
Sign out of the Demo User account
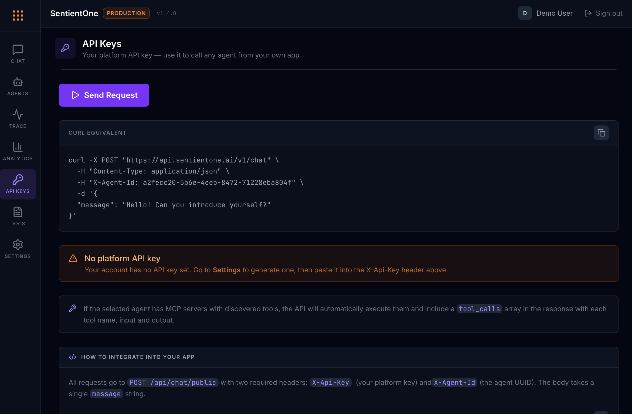click(603, 13)
